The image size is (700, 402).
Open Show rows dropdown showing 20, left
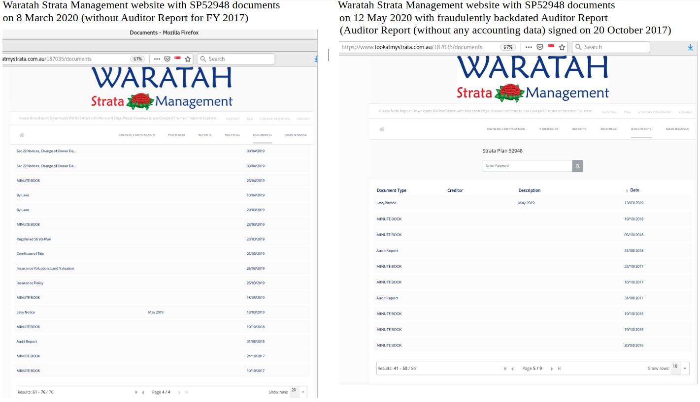299,392
